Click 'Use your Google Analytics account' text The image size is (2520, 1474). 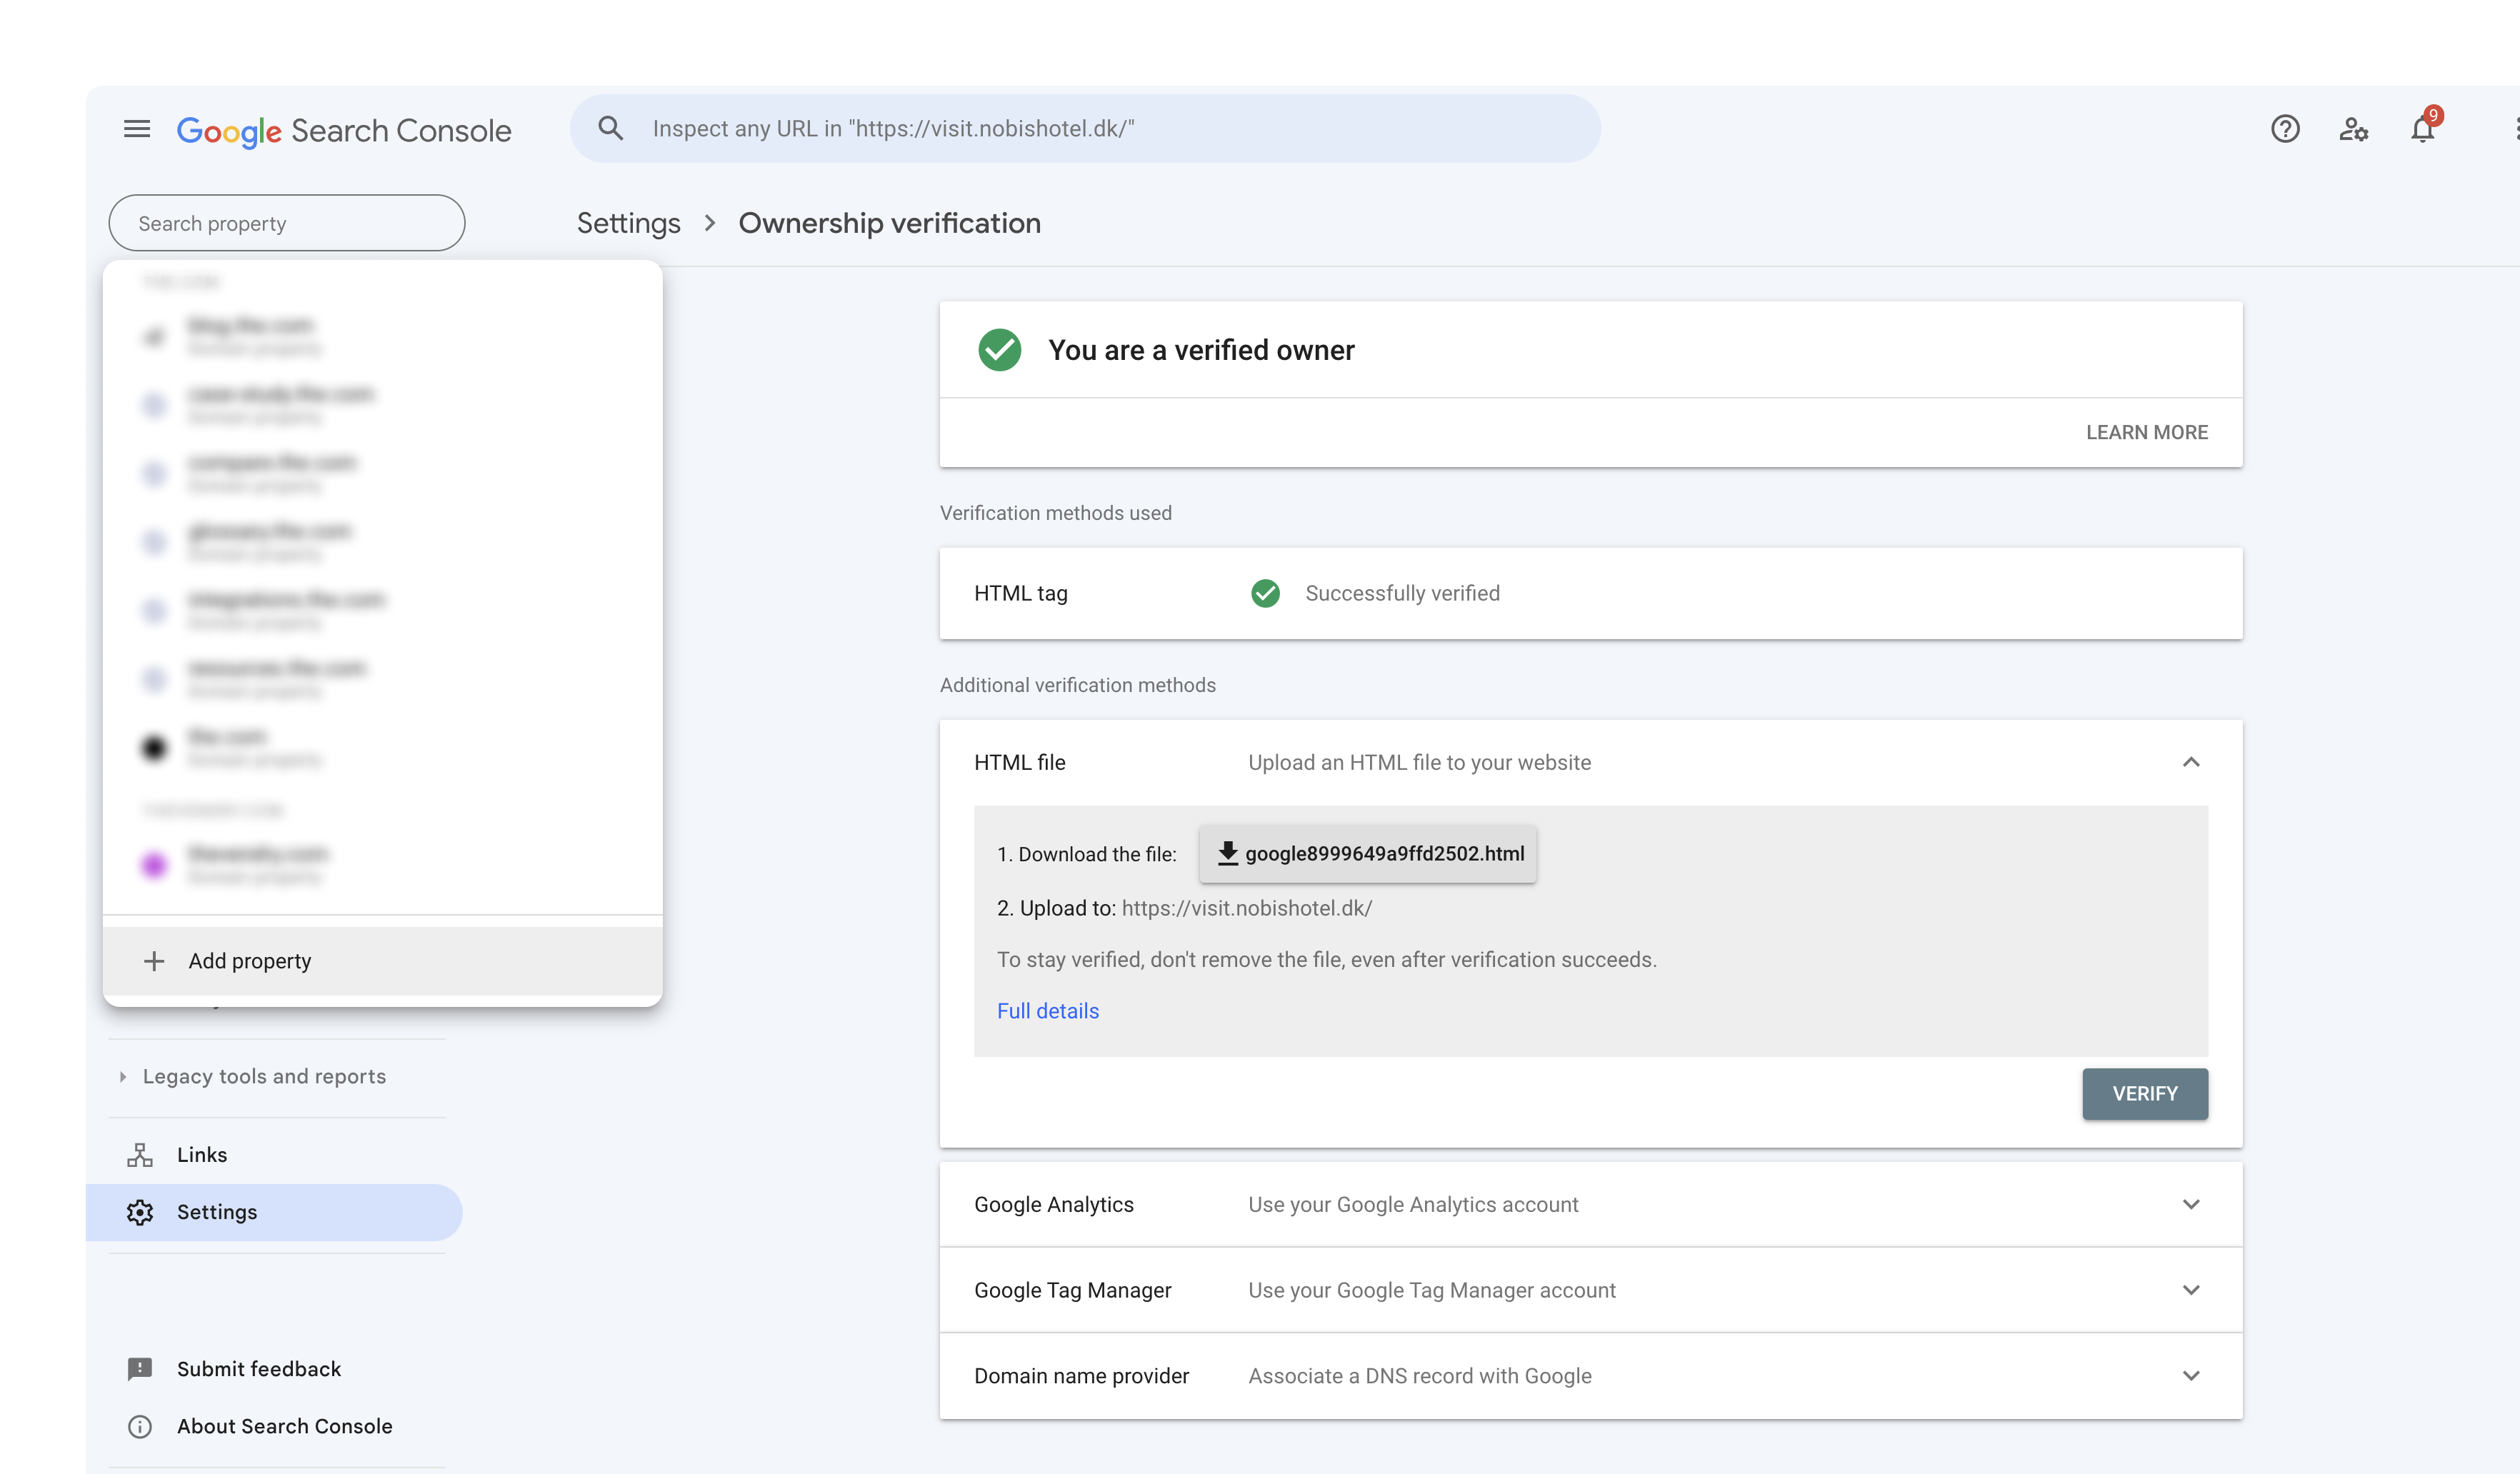(x=1413, y=1204)
